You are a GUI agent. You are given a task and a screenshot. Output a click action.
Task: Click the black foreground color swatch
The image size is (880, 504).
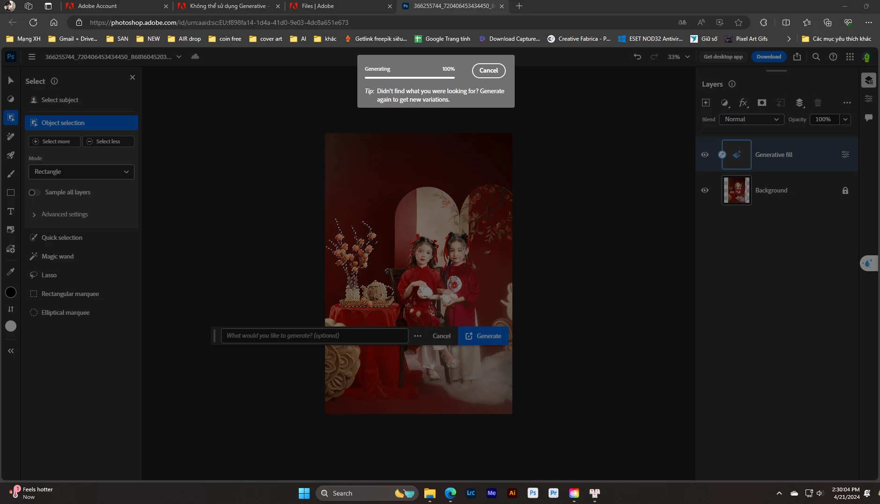point(11,293)
